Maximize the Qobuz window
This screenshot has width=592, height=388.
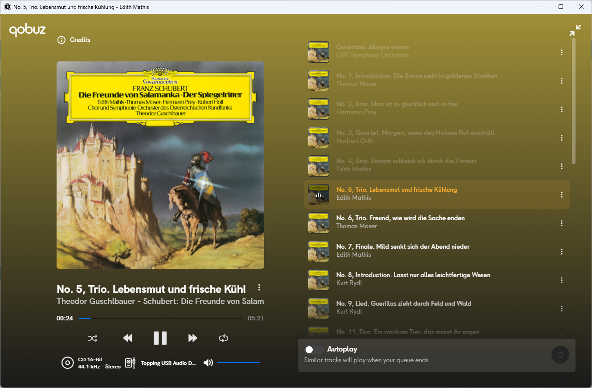pyautogui.click(x=561, y=7)
